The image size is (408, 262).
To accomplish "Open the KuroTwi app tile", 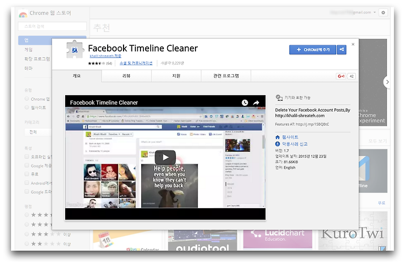I will 353,240.
